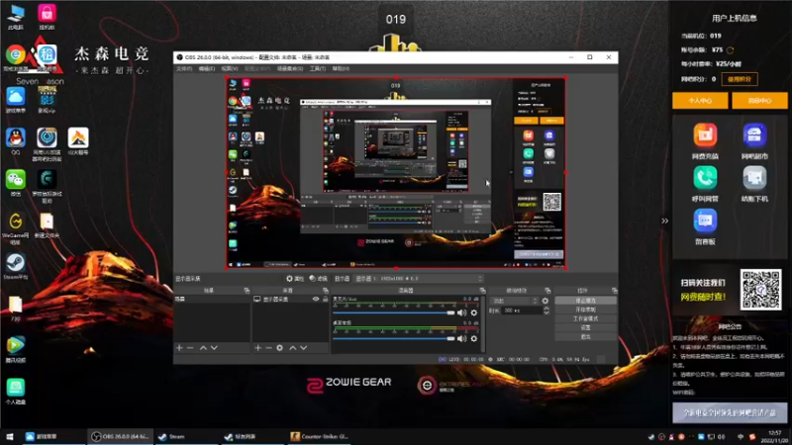The width and height of the screenshot is (792, 445).
Task: Collapse the side panel with the double chevron
Action: (664, 221)
